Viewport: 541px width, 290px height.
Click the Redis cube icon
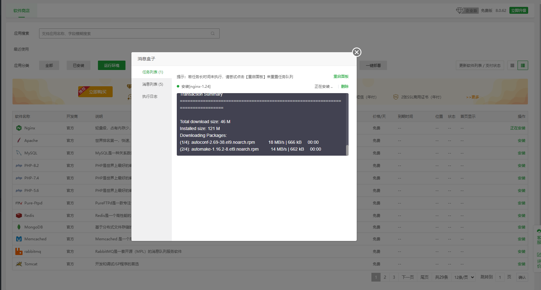[19, 216]
